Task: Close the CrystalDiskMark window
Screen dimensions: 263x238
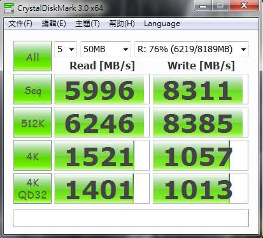Action: click(x=244, y=6)
